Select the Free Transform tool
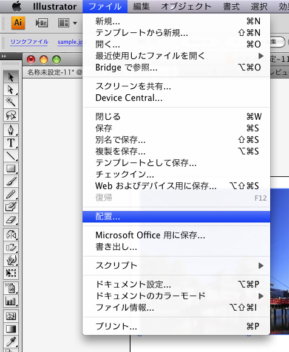This screenshot has height=352, width=289. pyautogui.click(x=11, y=273)
